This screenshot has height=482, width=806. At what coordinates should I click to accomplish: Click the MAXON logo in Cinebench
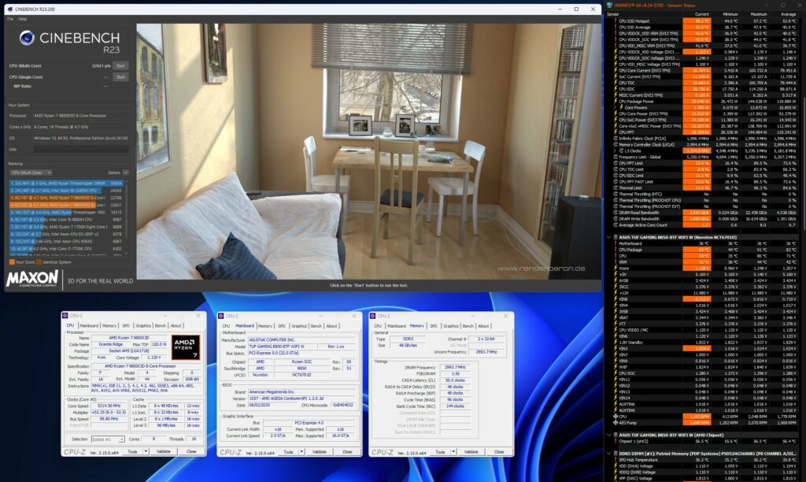pyautogui.click(x=31, y=279)
